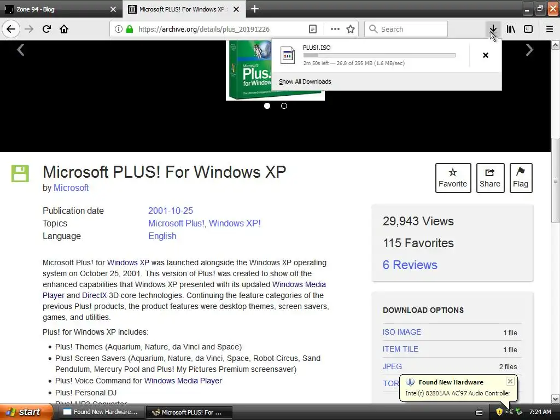Viewport: 560px width, 420px height.
Task: Click the address bar URL field
Action: (221, 29)
